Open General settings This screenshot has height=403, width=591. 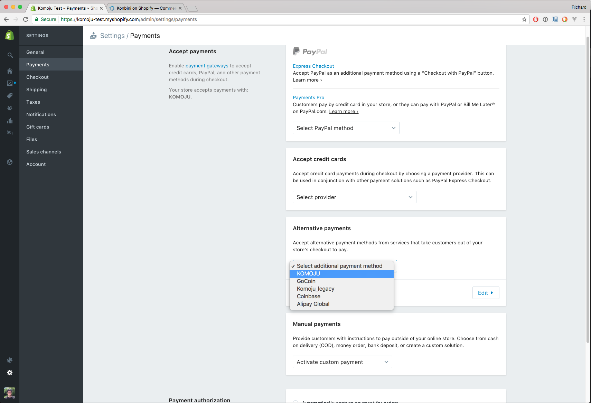coord(51,52)
